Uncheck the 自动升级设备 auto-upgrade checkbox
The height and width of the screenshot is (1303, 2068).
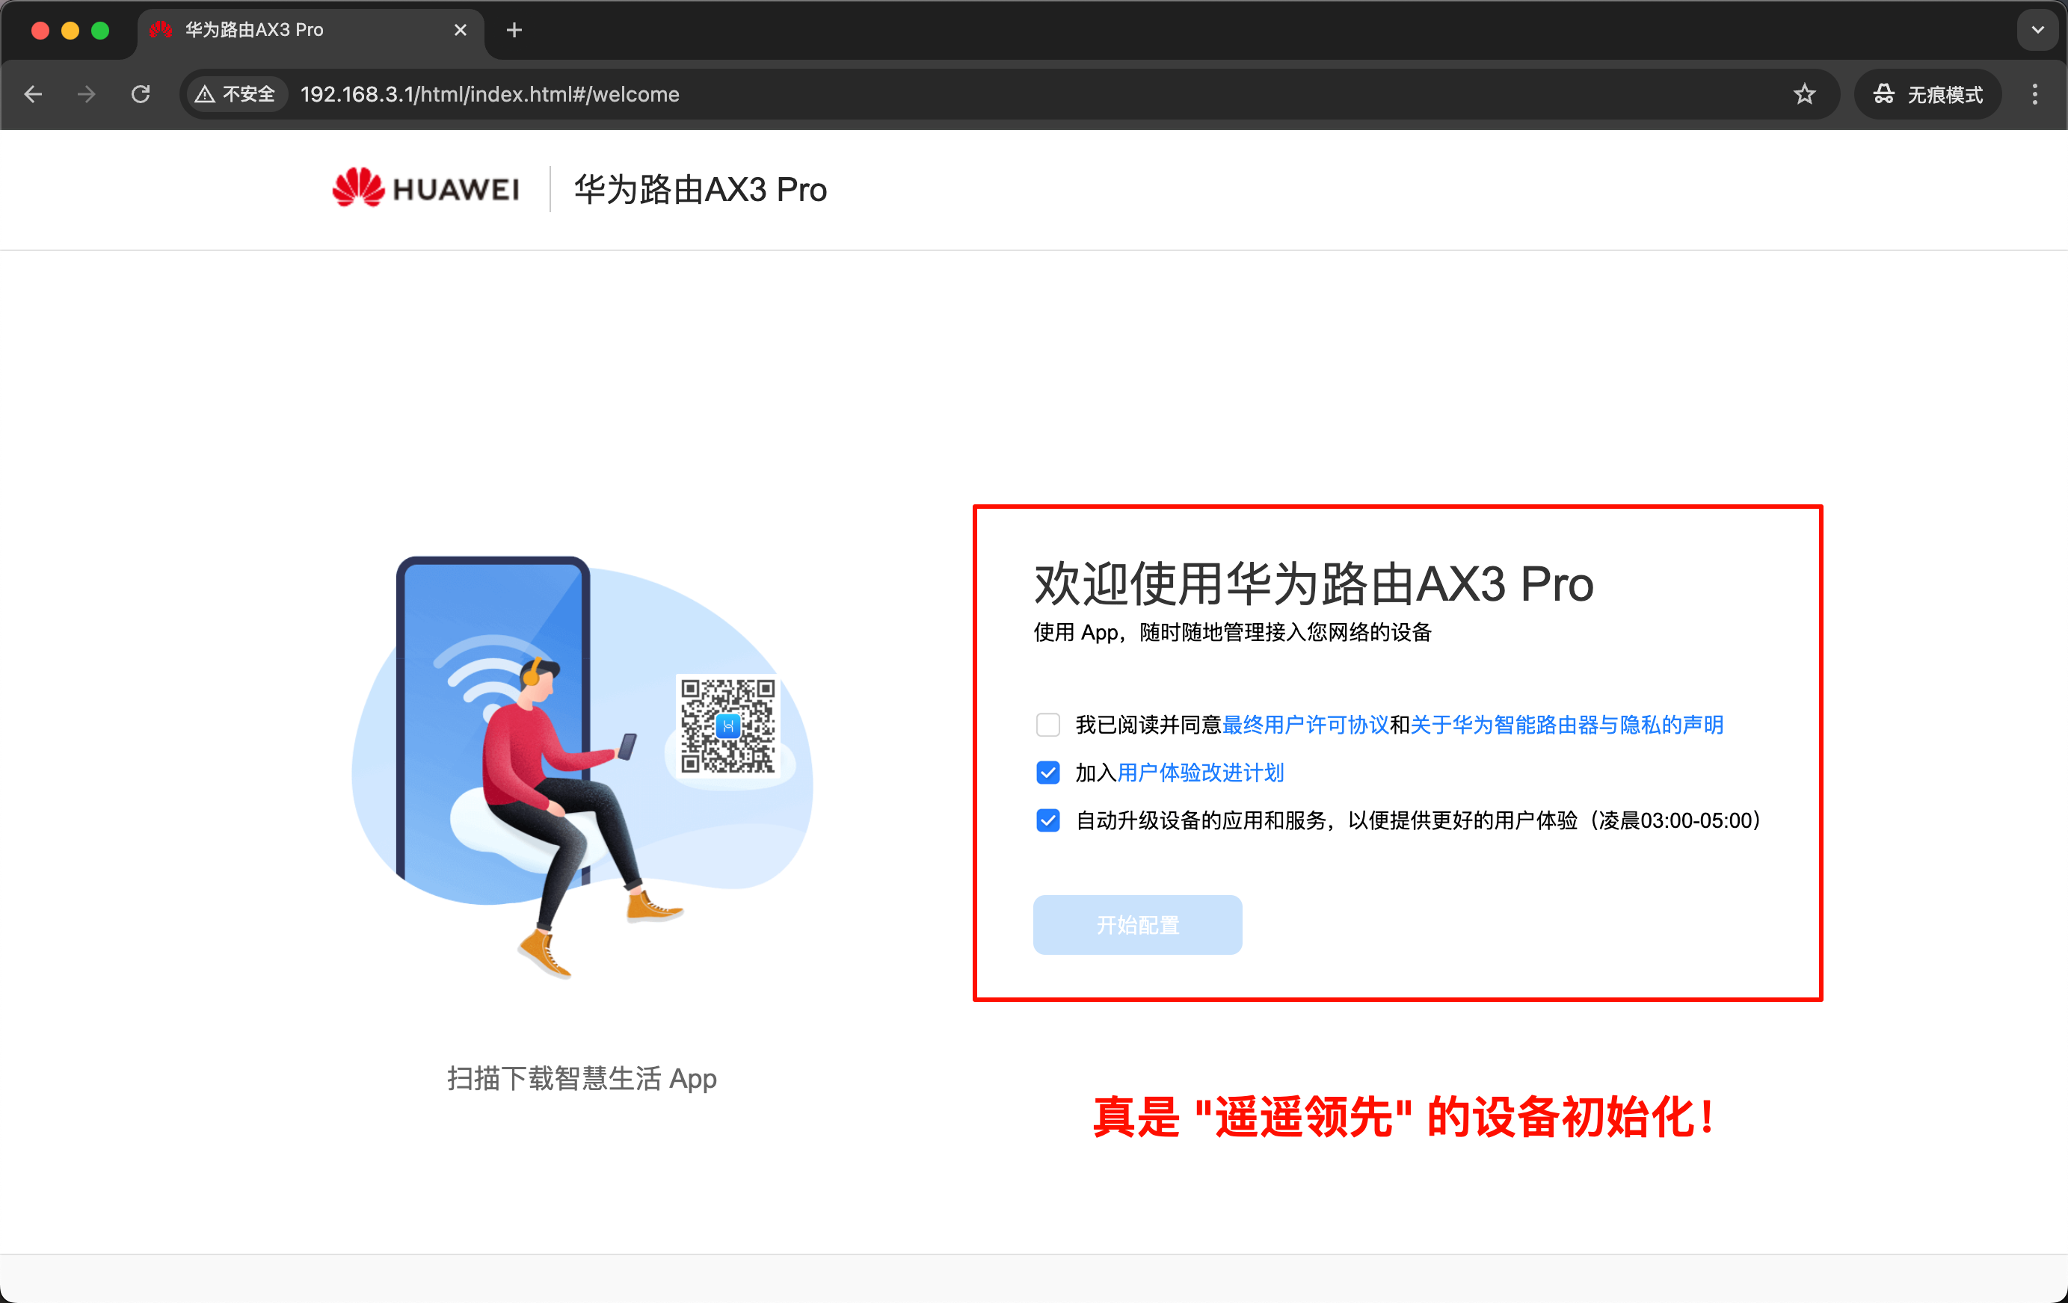click(x=1047, y=820)
